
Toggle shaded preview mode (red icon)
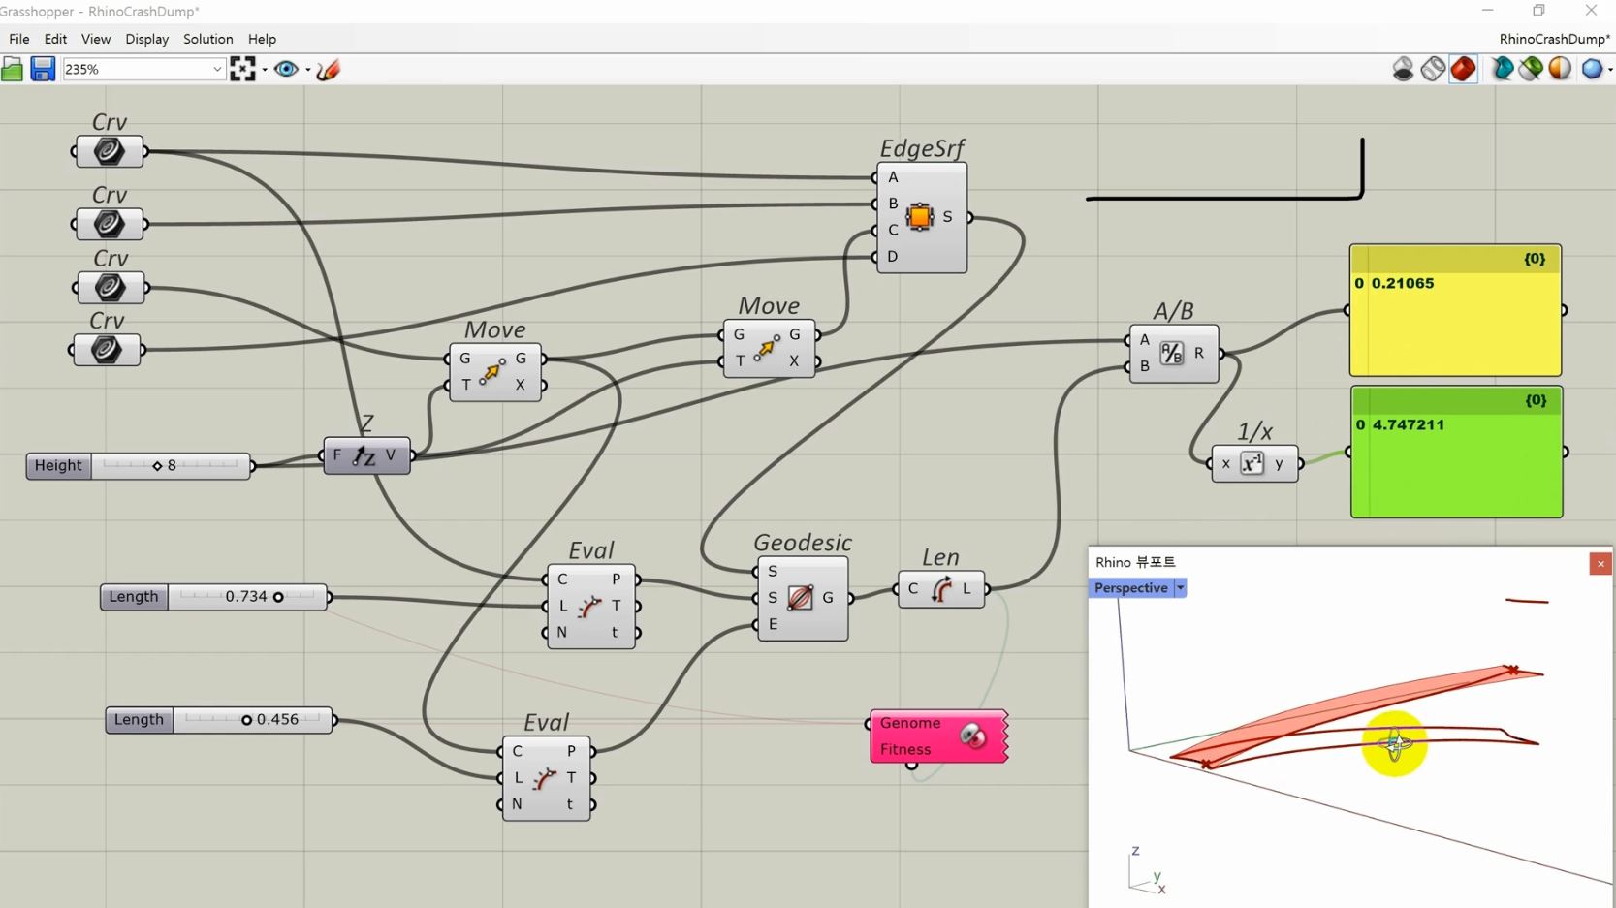tap(1464, 69)
